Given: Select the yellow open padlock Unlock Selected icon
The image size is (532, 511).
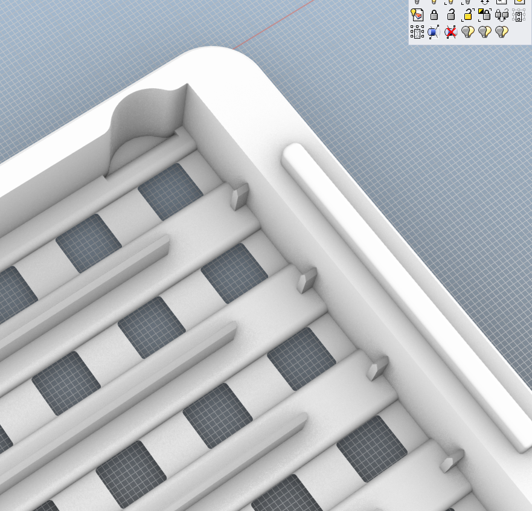Looking at the screenshot, I should (x=468, y=15).
